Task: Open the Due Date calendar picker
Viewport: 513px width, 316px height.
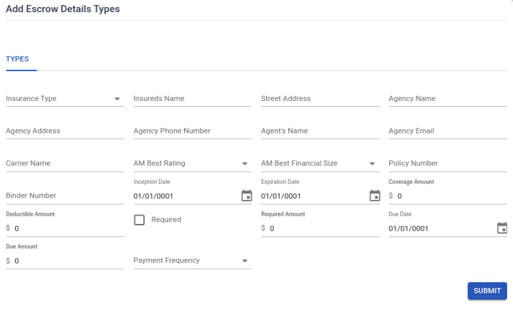Action: pyautogui.click(x=502, y=228)
